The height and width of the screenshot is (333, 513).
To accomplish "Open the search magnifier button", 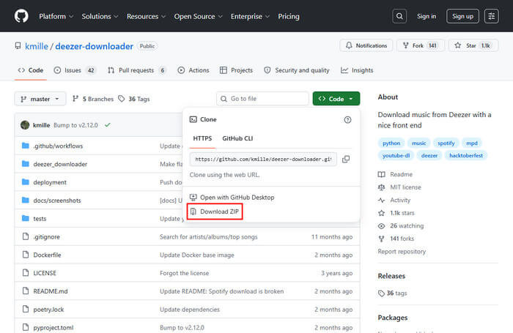I will click(399, 16).
